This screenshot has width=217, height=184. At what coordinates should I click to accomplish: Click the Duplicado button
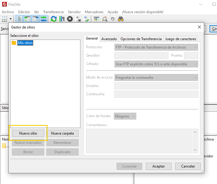click(x=62, y=152)
